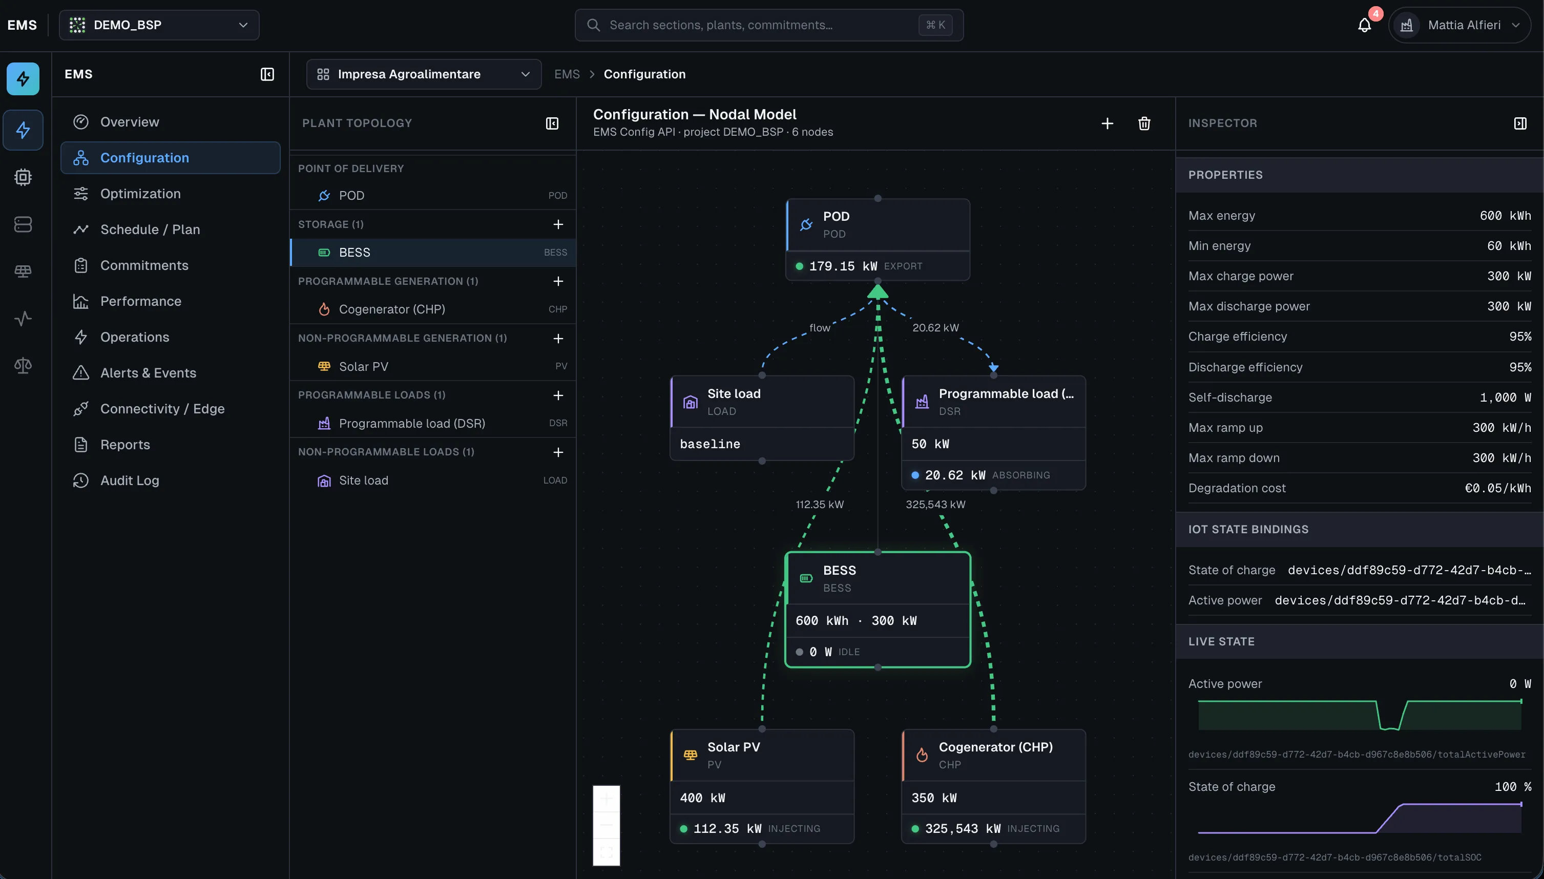Open the pulse activity module in rail
Image resolution: width=1544 pixels, height=879 pixels.
click(x=23, y=318)
